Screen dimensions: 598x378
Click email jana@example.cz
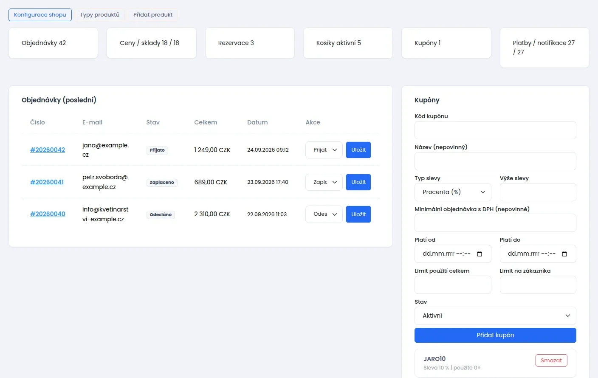(105, 150)
